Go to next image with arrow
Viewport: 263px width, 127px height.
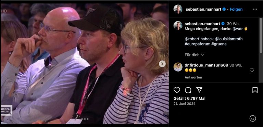(162, 64)
